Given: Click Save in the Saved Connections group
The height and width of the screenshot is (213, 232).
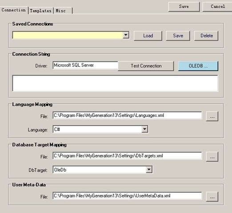Looking at the screenshot, I should point(178,35).
